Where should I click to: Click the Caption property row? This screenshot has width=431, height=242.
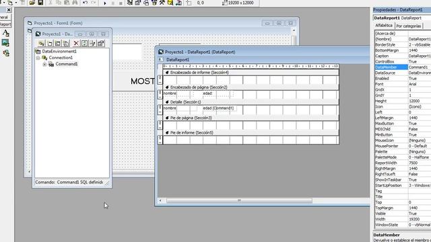click(x=403, y=56)
